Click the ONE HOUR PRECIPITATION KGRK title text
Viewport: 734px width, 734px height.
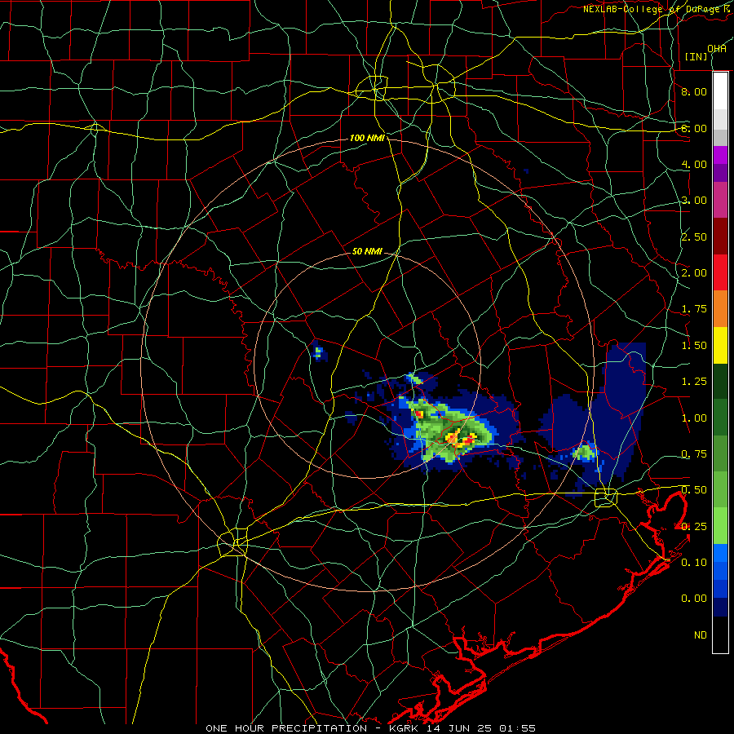(370, 728)
